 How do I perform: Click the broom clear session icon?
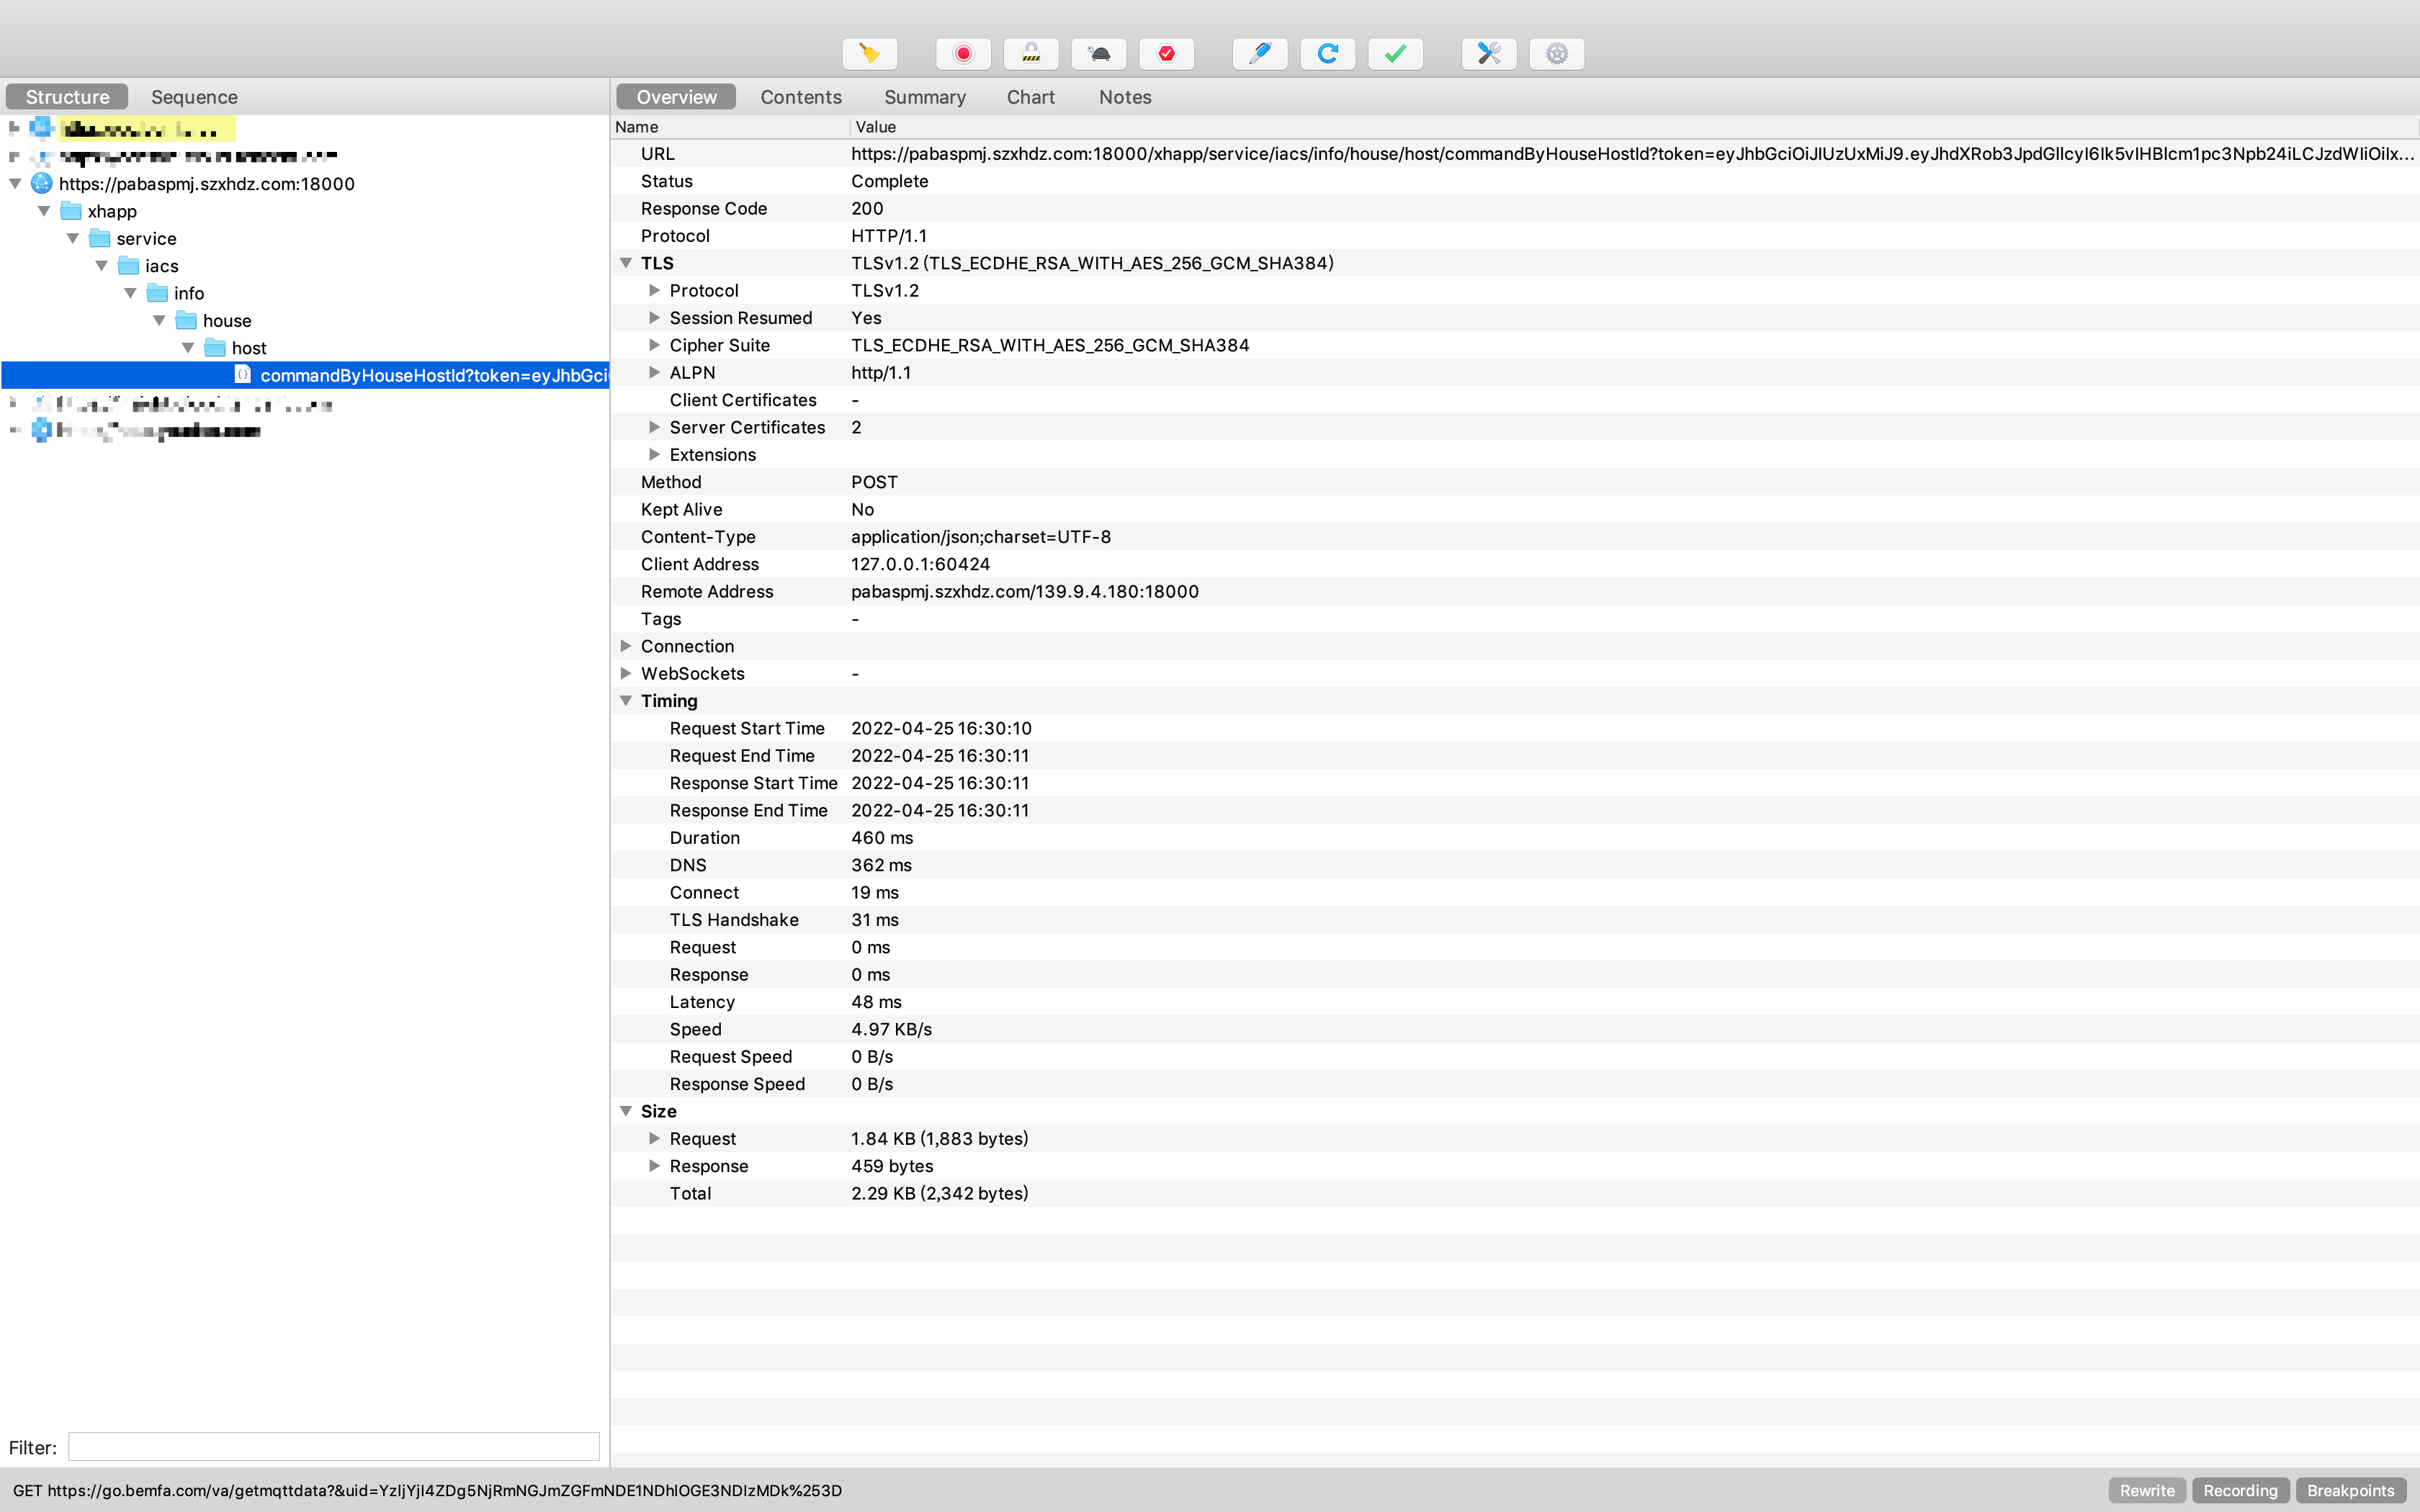(869, 54)
